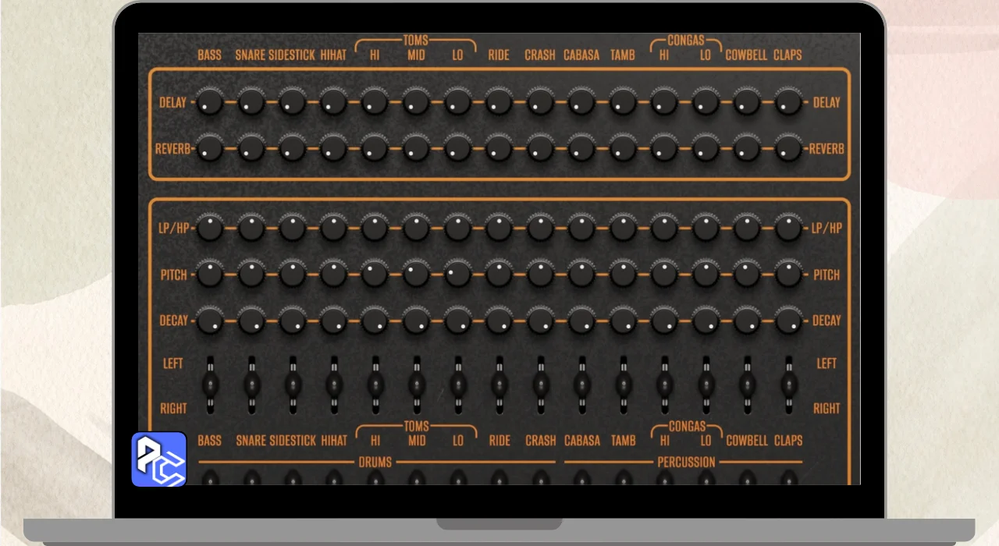Click the Congas Hi Decay knob

pyautogui.click(x=664, y=320)
